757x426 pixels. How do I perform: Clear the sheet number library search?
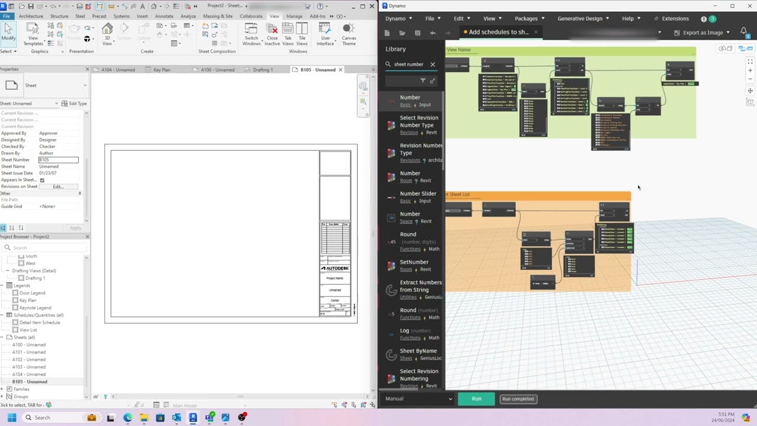(x=432, y=64)
